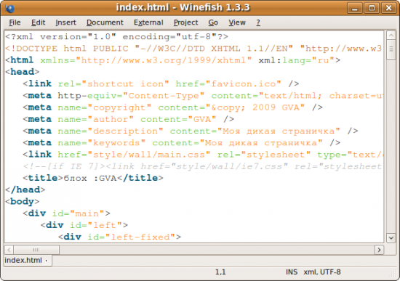Open the Go menu
Image resolution: width=400 pixels, height=281 pixels.
[x=213, y=23]
